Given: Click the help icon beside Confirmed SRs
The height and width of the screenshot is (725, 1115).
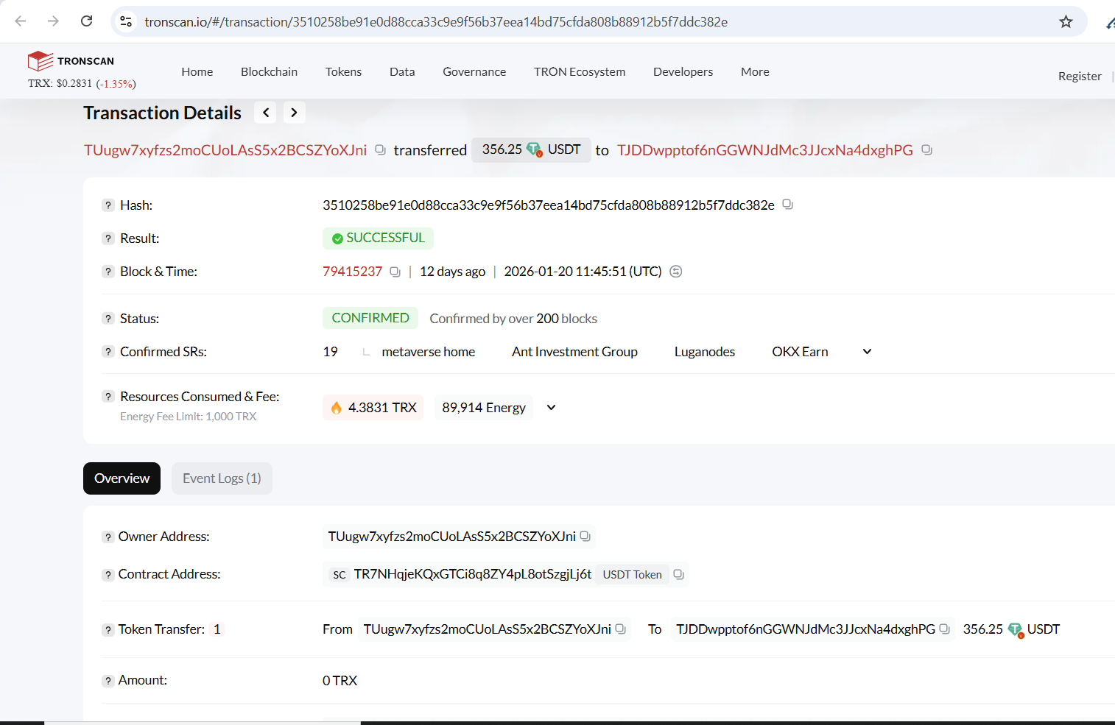Looking at the screenshot, I should [x=108, y=352].
